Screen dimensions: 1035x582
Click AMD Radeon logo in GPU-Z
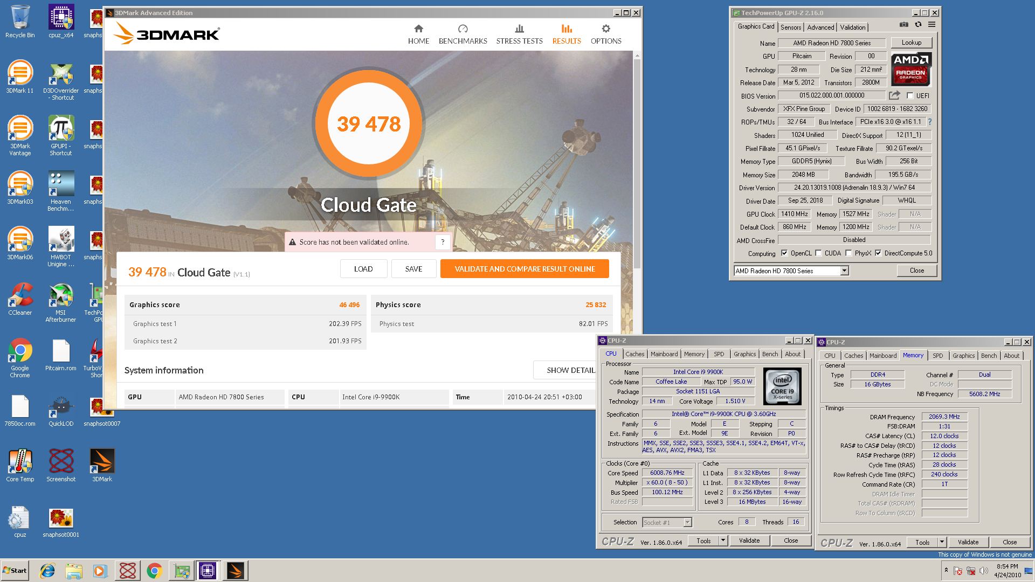coord(910,70)
